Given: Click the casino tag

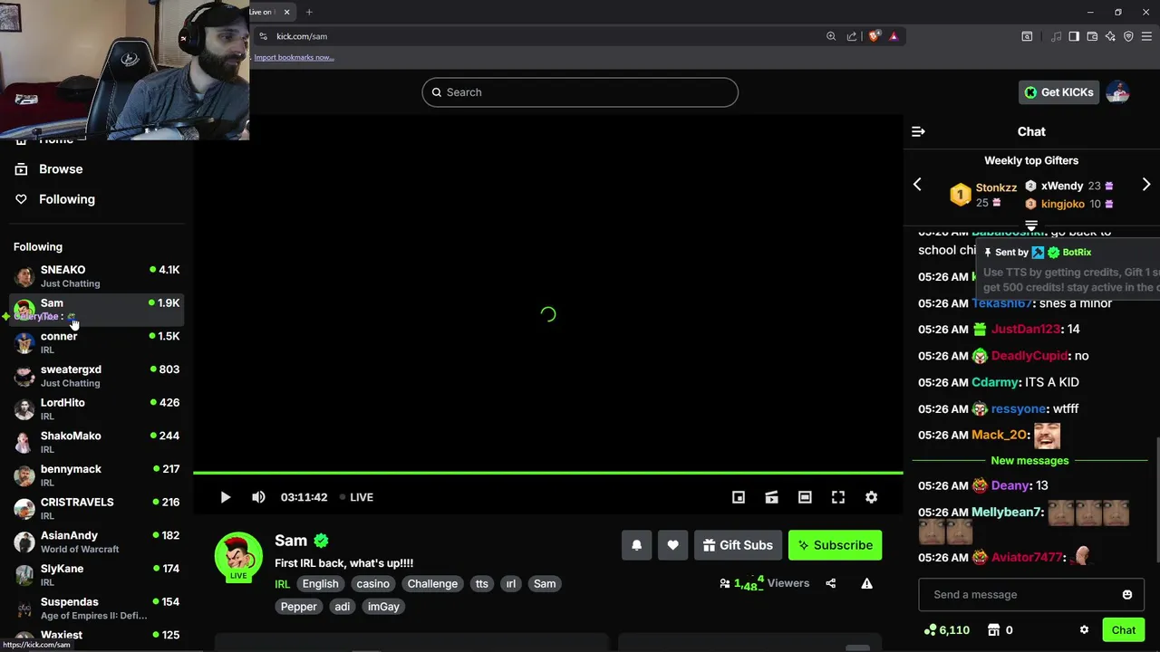Looking at the screenshot, I should tap(372, 584).
